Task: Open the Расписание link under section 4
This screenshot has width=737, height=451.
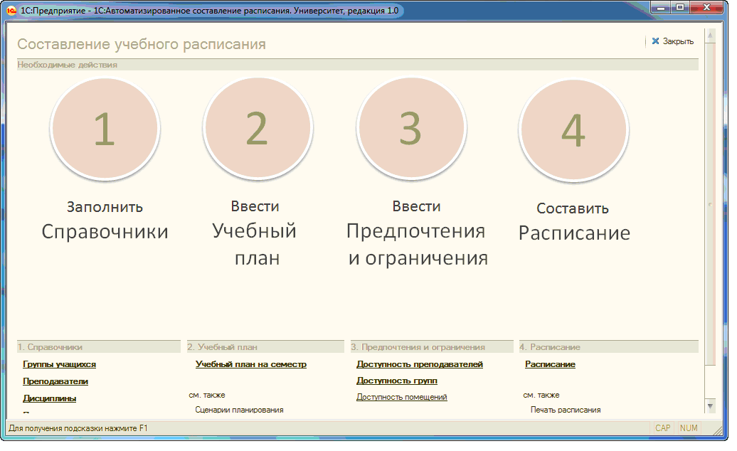Action: (550, 364)
